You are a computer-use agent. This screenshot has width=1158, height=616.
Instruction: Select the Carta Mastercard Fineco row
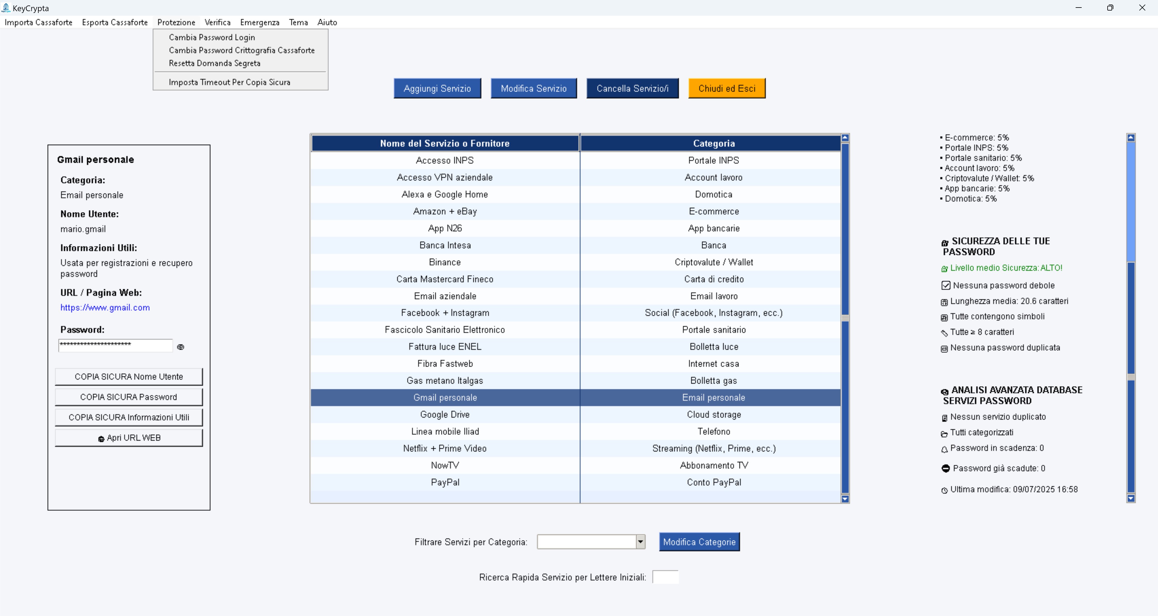pyautogui.click(x=575, y=279)
